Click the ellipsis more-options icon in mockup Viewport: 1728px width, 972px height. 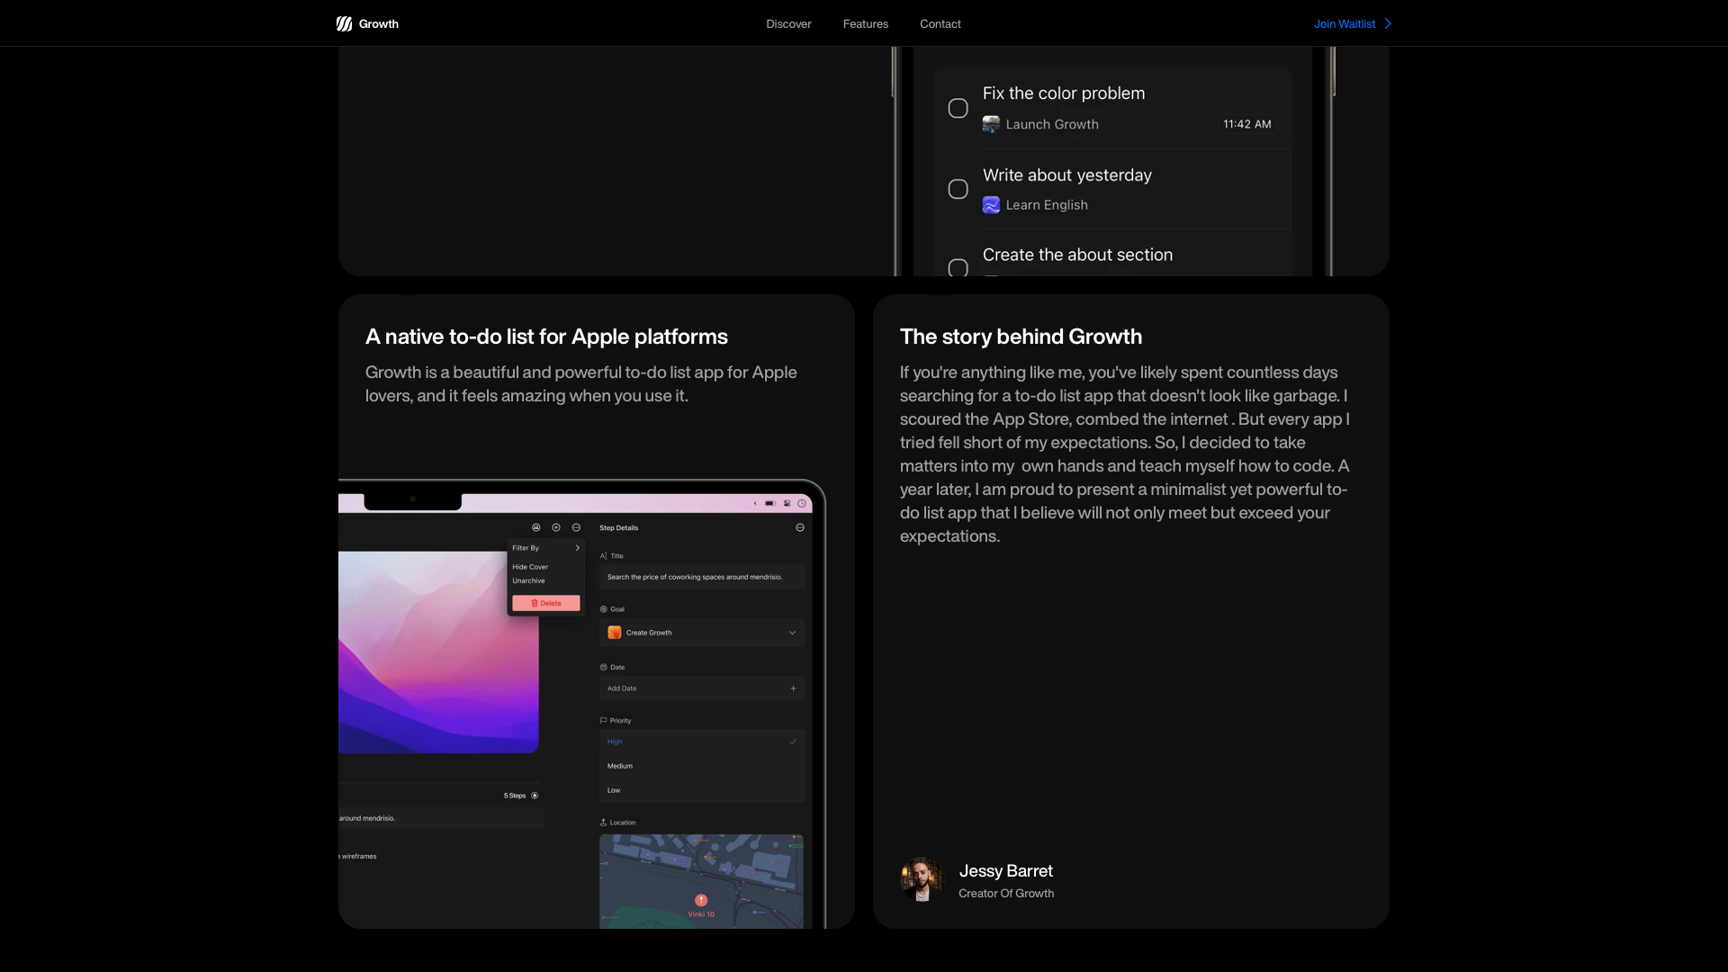click(576, 527)
